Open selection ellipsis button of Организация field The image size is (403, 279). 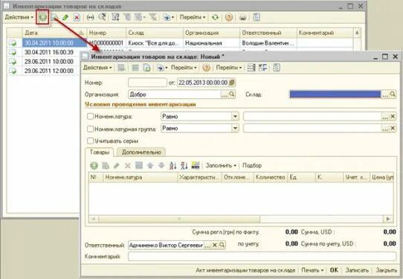(225, 94)
